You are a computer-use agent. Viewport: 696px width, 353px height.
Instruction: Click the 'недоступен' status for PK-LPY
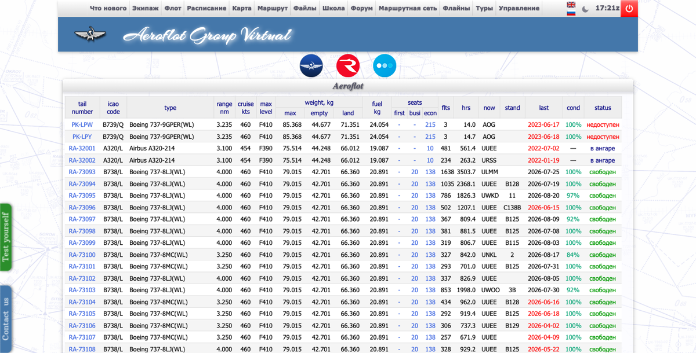(x=603, y=137)
